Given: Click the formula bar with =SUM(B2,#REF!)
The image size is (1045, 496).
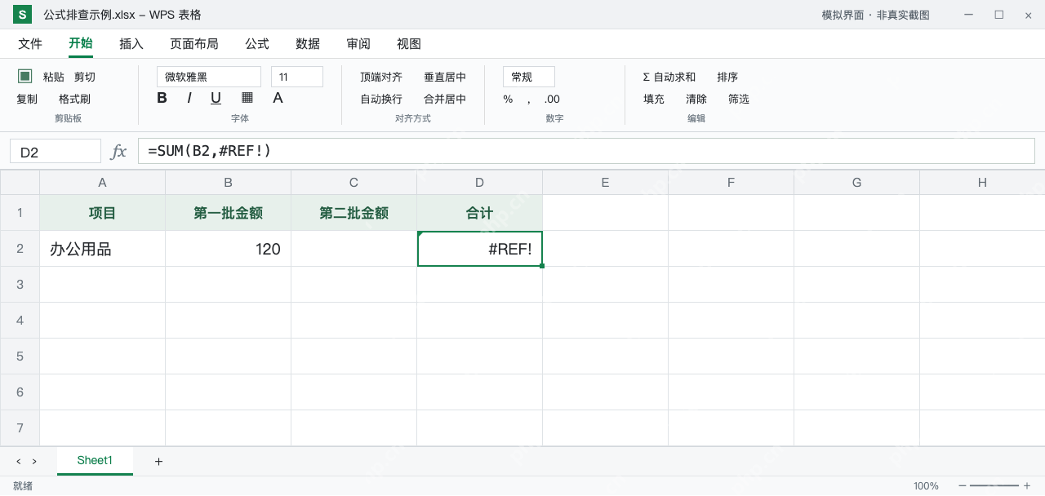Looking at the screenshot, I should click(586, 151).
